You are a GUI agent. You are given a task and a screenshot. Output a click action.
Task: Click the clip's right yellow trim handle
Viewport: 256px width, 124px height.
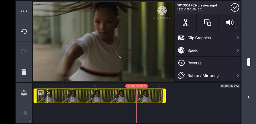click(x=164, y=96)
